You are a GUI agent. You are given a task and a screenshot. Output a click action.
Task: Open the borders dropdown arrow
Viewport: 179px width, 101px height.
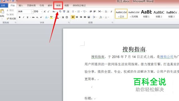(109, 17)
